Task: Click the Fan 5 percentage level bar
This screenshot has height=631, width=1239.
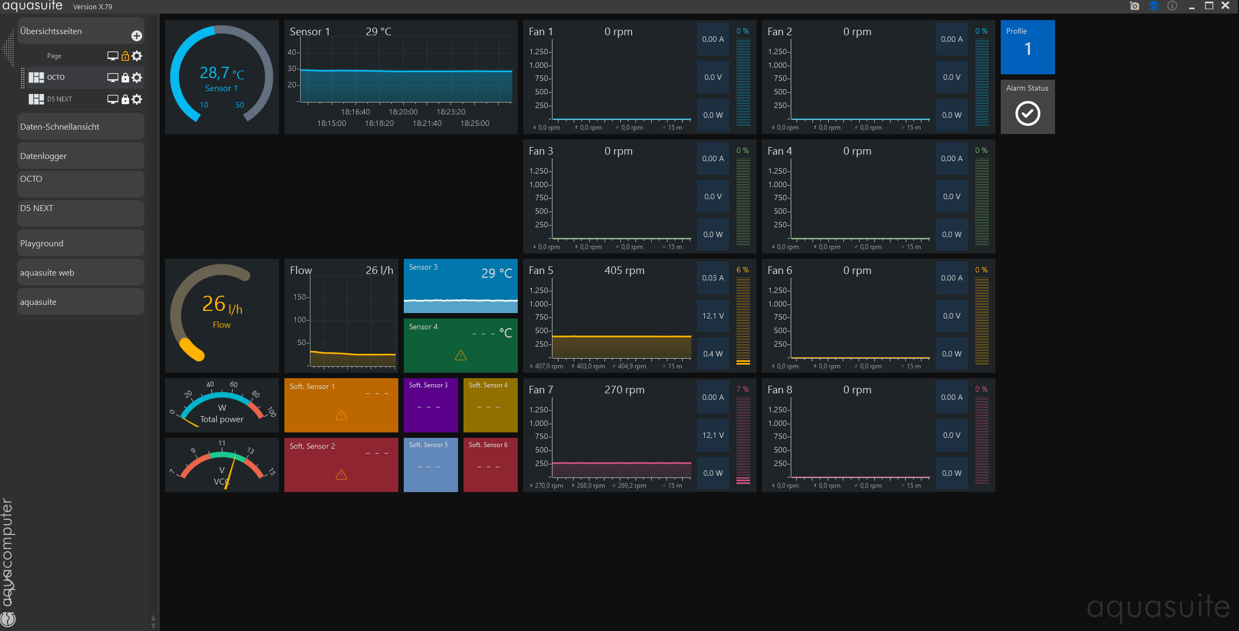Action: [x=743, y=321]
